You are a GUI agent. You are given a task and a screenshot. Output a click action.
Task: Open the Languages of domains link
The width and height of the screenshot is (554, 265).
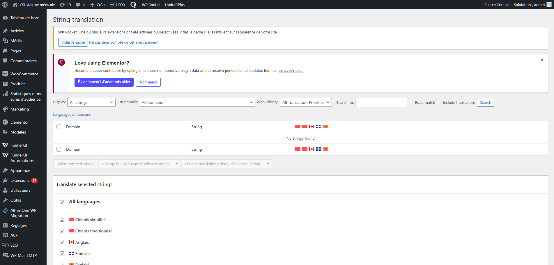point(72,115)
